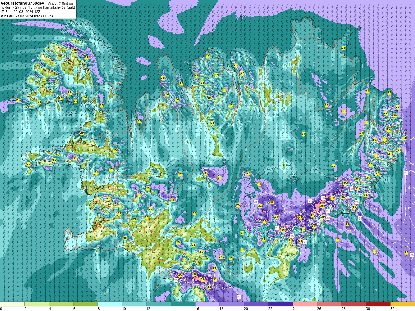Click the '0' label on the legend scale
Image resolution: width=415 pixels, height=311 pixels.
point(1,309)
